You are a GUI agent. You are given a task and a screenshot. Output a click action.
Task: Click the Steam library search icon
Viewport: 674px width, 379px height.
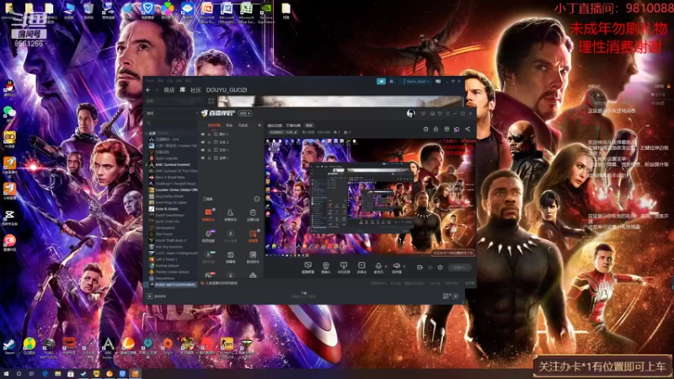(149, 123)
